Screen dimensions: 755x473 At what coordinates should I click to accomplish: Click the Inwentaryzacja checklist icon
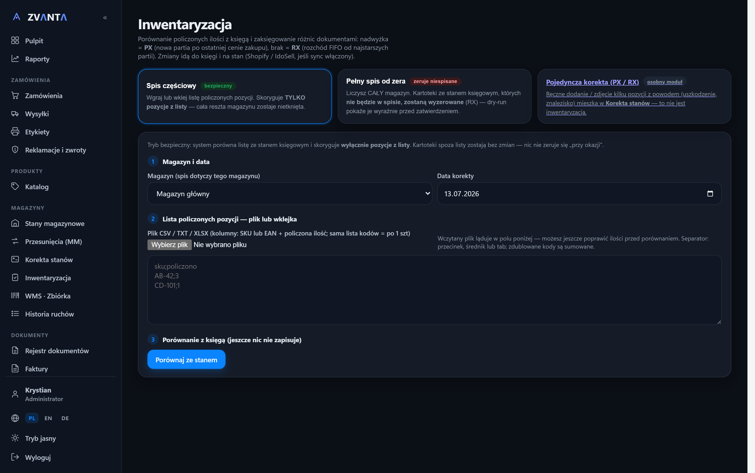pyautogui.click(x=15, y=278)
